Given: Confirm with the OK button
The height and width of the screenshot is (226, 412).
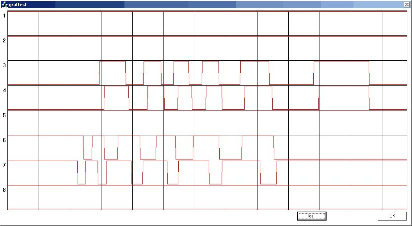Looking at the screenshot, I should tap(392, 216).
